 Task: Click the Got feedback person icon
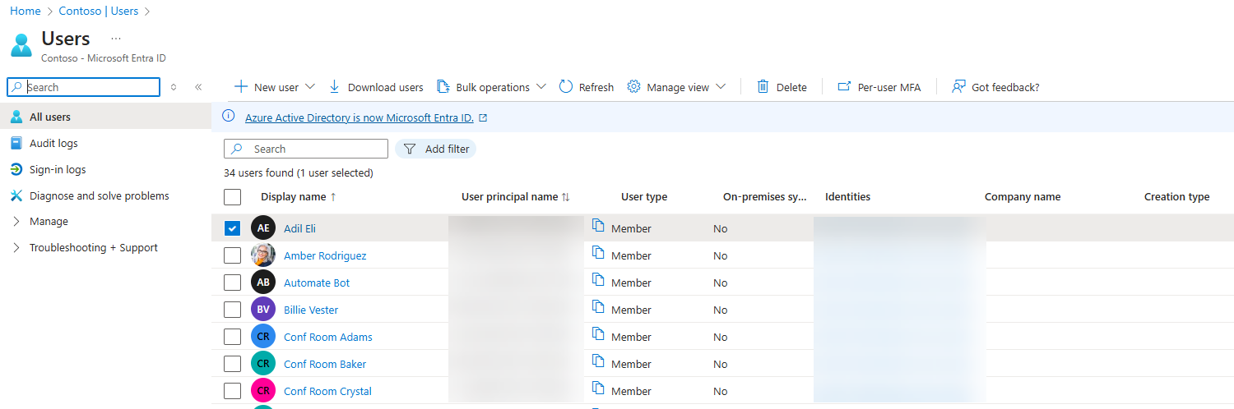958,87
